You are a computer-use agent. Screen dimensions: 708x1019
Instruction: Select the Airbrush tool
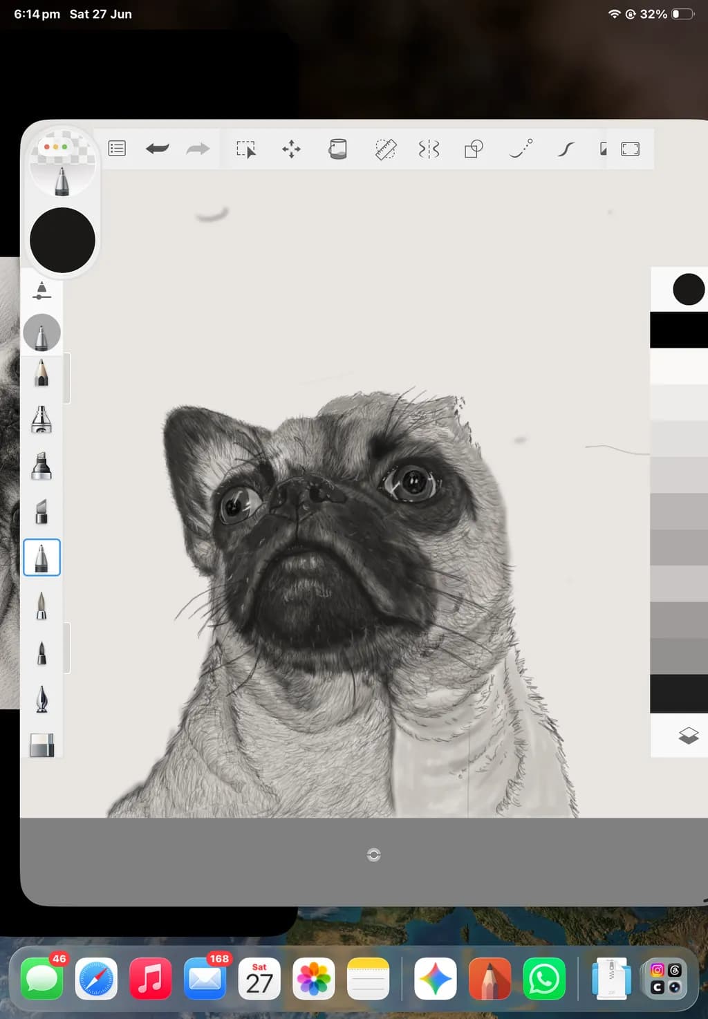click(x=41, y=419)
